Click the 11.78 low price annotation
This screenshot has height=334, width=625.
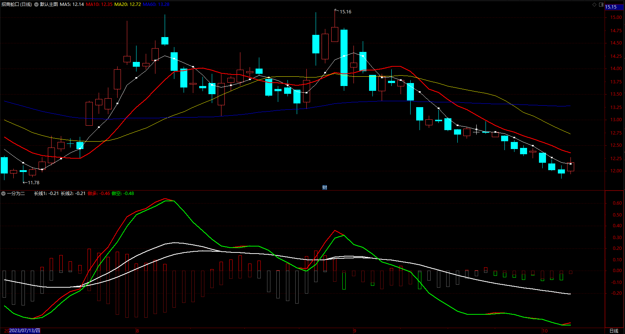(33, 183)
